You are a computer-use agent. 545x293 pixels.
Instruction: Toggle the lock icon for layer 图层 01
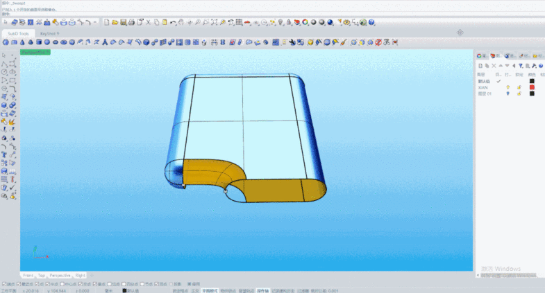pyautogui.click(x=519, y=94)
